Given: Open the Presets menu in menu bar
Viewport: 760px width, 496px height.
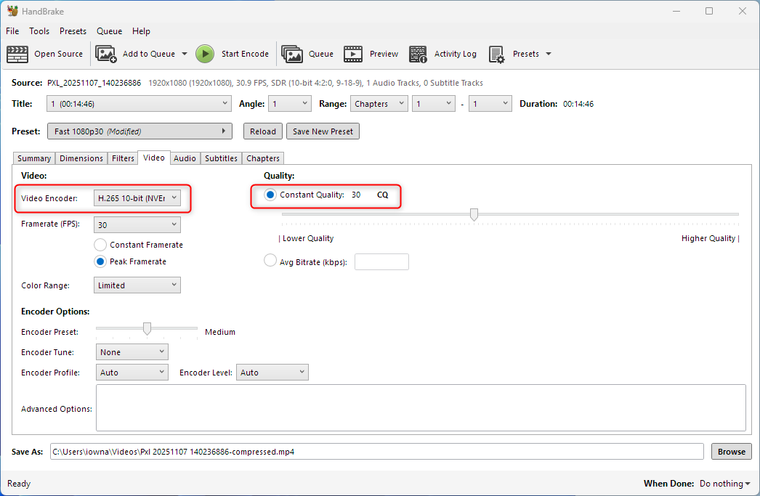Looking at the screenshot, I should click(x=73, y=31).
